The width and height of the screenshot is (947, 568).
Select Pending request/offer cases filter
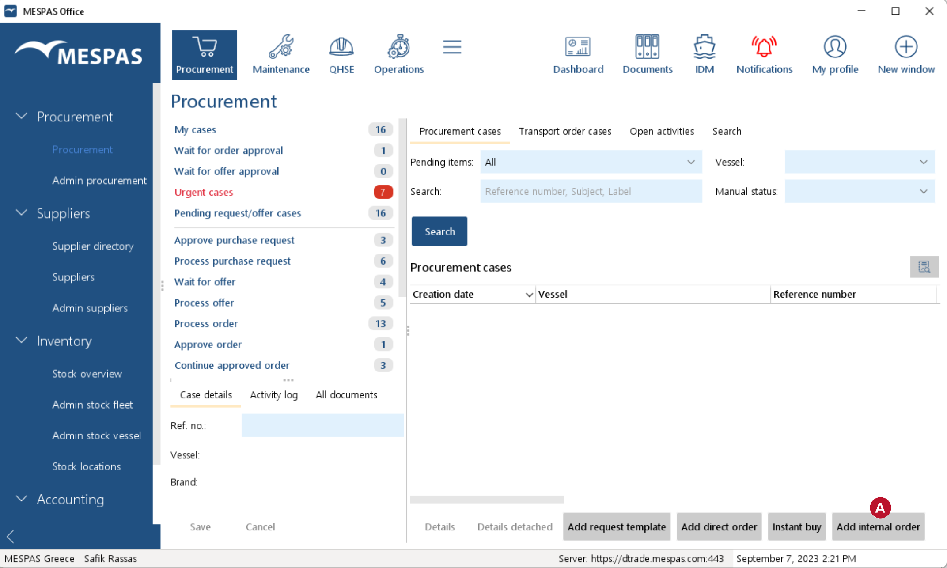coord(283,213)
